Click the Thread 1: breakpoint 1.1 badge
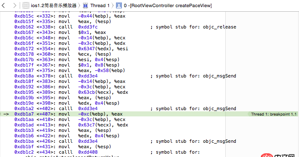 click(273, 114)
